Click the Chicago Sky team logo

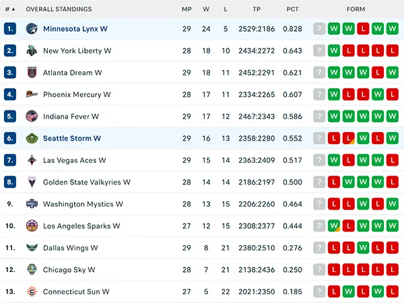pyautogui.click(x=32, y=269)
